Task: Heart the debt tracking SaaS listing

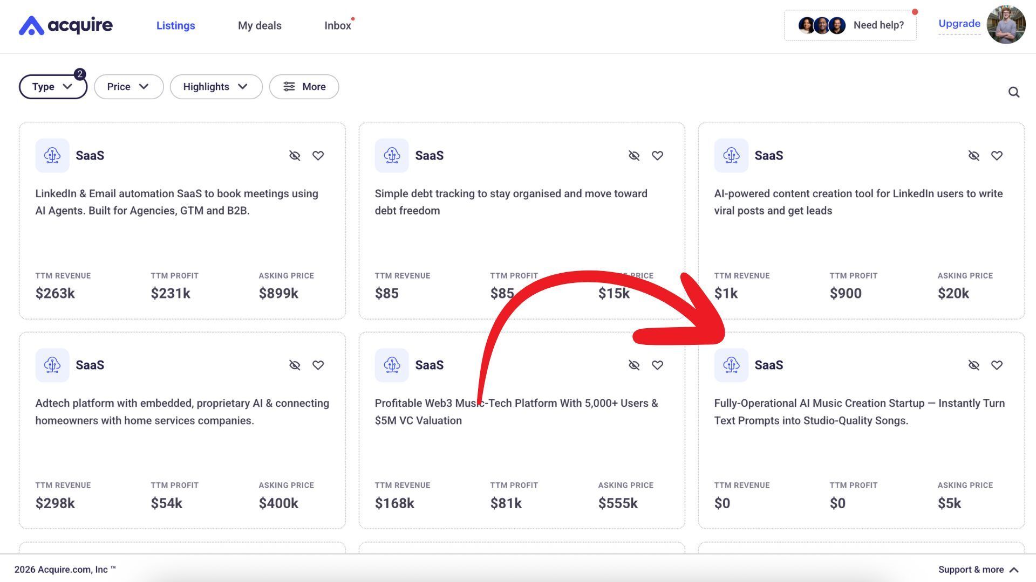Action: 657,156
